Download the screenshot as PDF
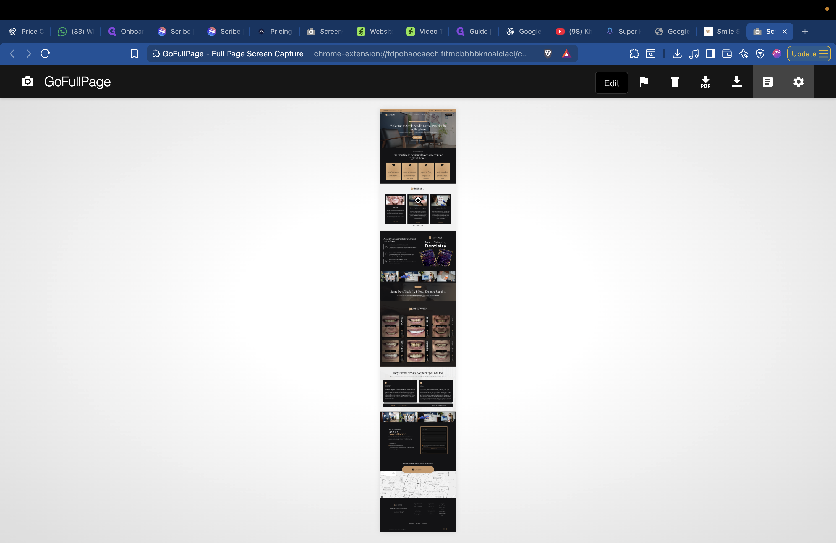Screen dimensions: 836x543 [705, 82]
